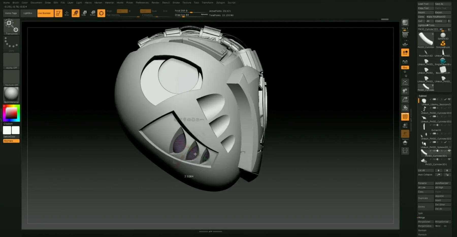Click the Rotate view icon
Screen dimensions: 457x237
pyautogui.click(x=405, y=108)
